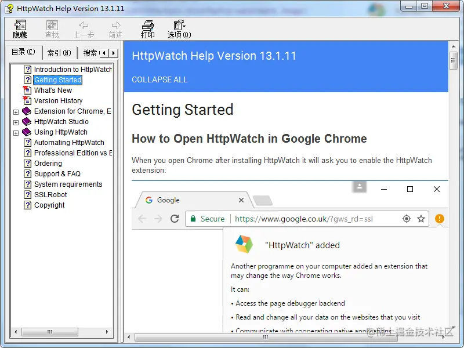Viewport: 464px width, 348px height.
Task: Click the Chrome bookmark star in screenshot
Action: tap(421, 219)
